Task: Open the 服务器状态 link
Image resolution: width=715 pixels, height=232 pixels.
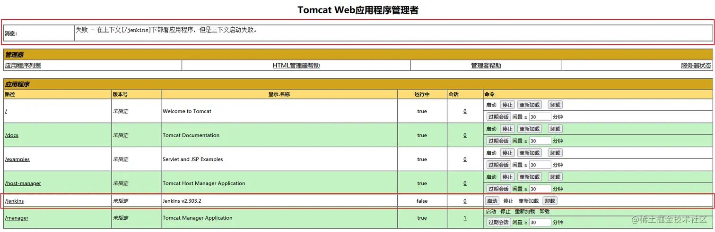Action: [x=696, y=66]
